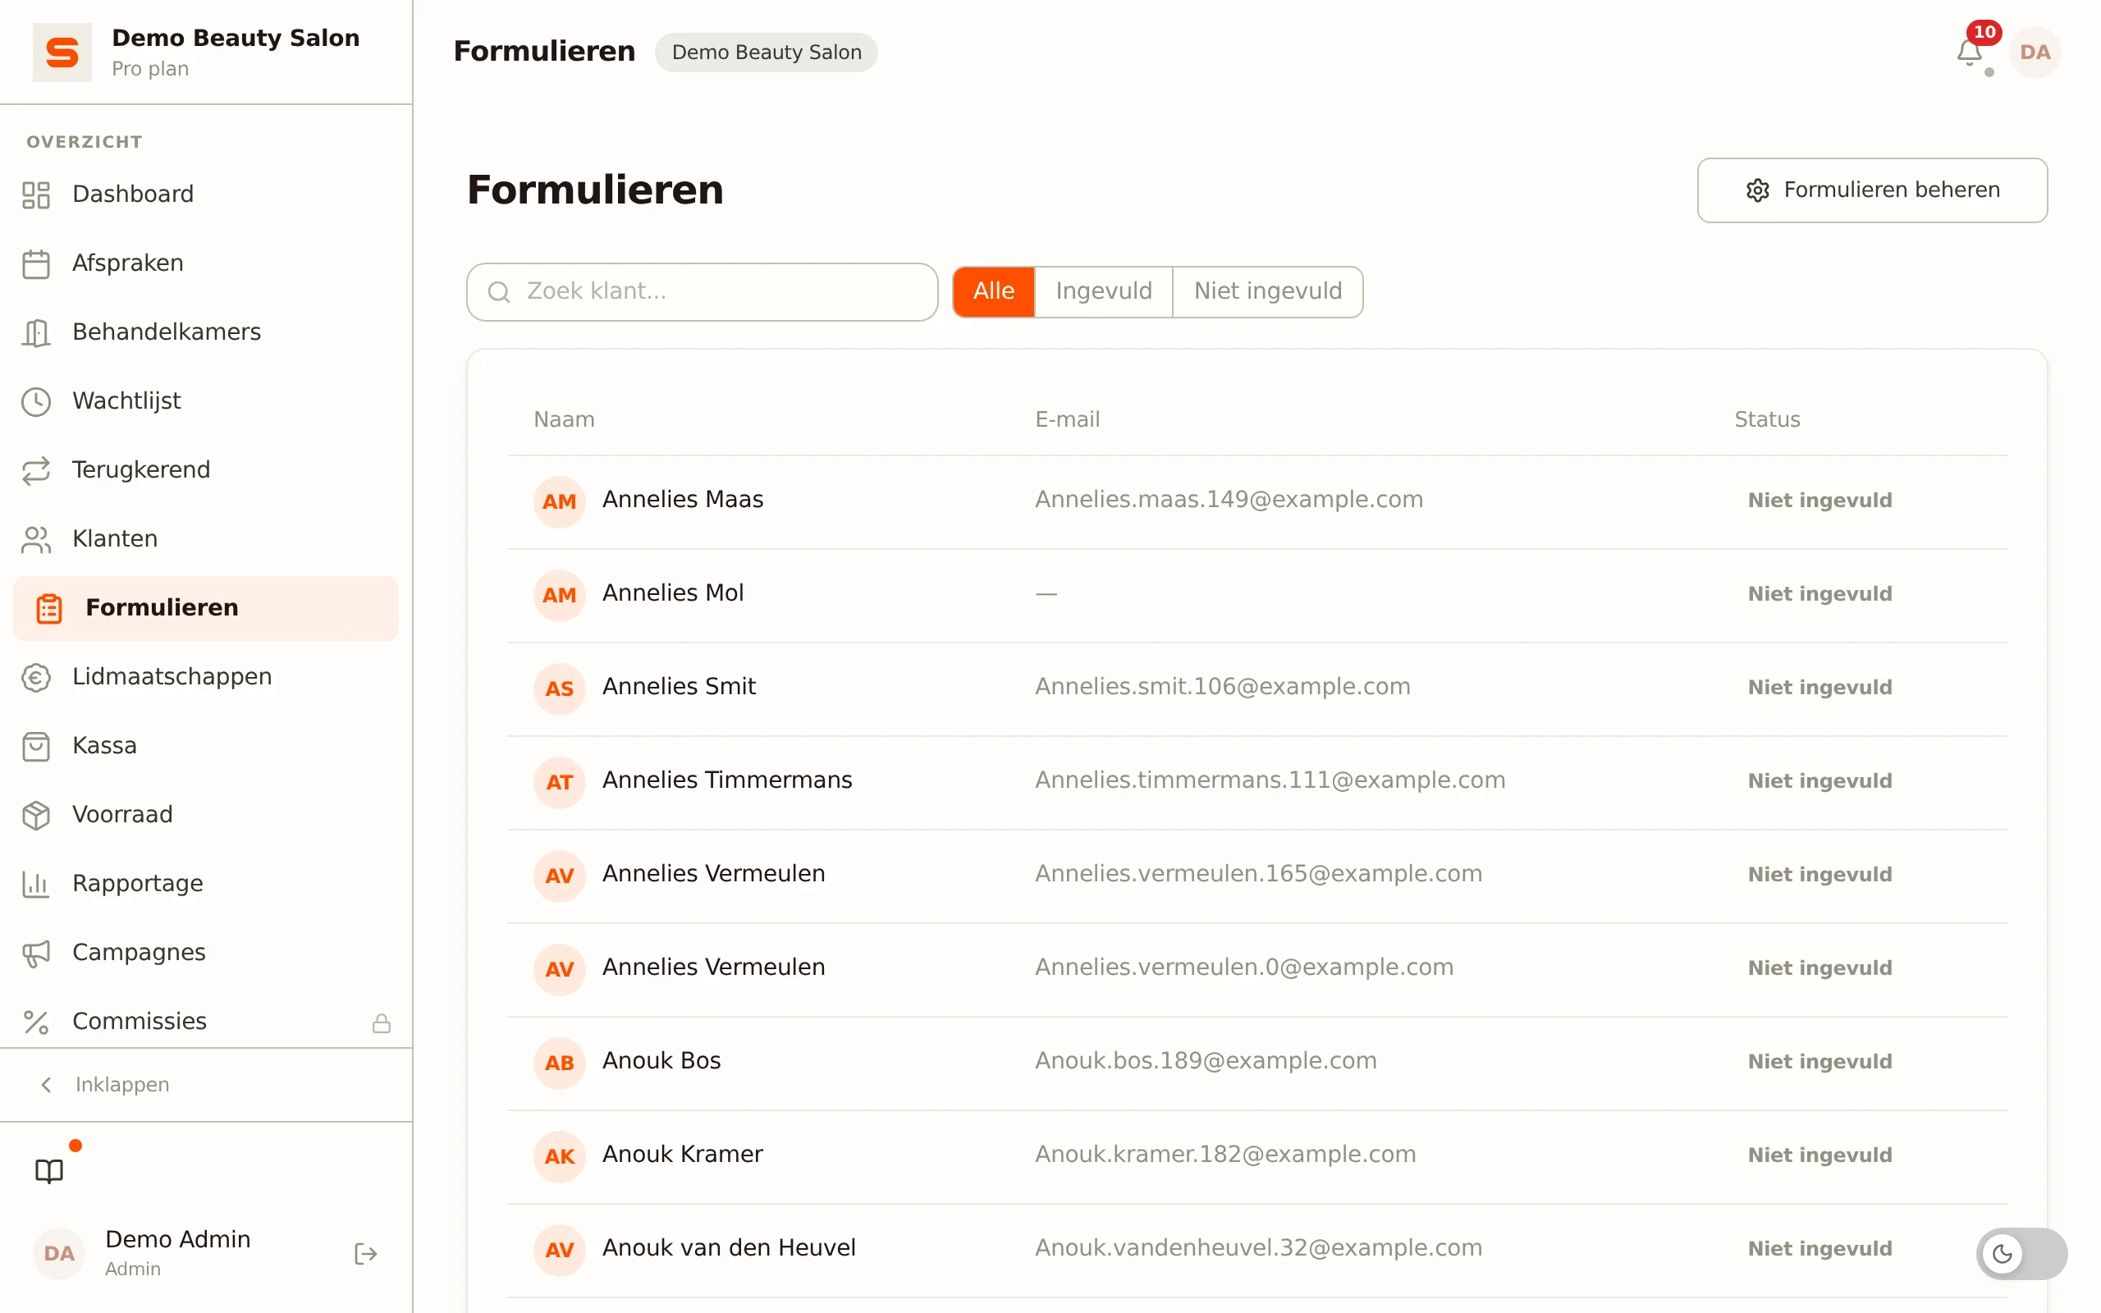This screenshot has height=1313, width=2101.
Task: Click Annelies Maas AM avatar
Action: coord(559,501)
